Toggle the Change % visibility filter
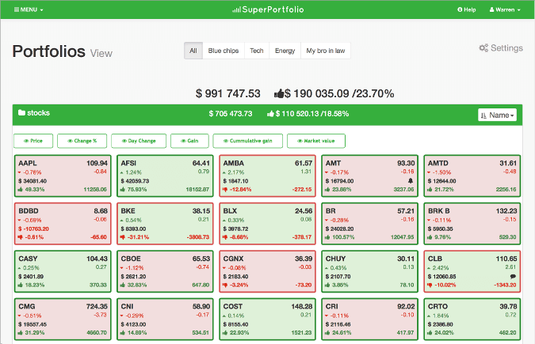 coord(82,141)
